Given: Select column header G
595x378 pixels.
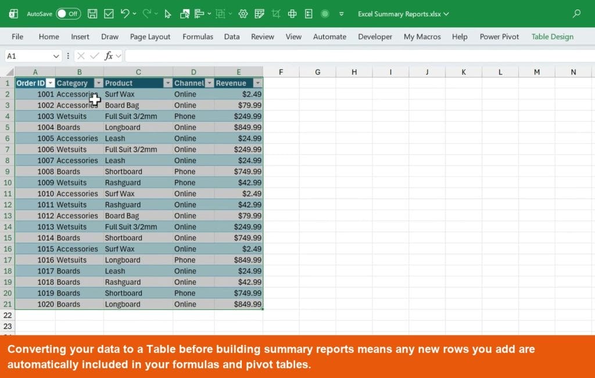Looking at the screenshot, I should pos(318,72).
